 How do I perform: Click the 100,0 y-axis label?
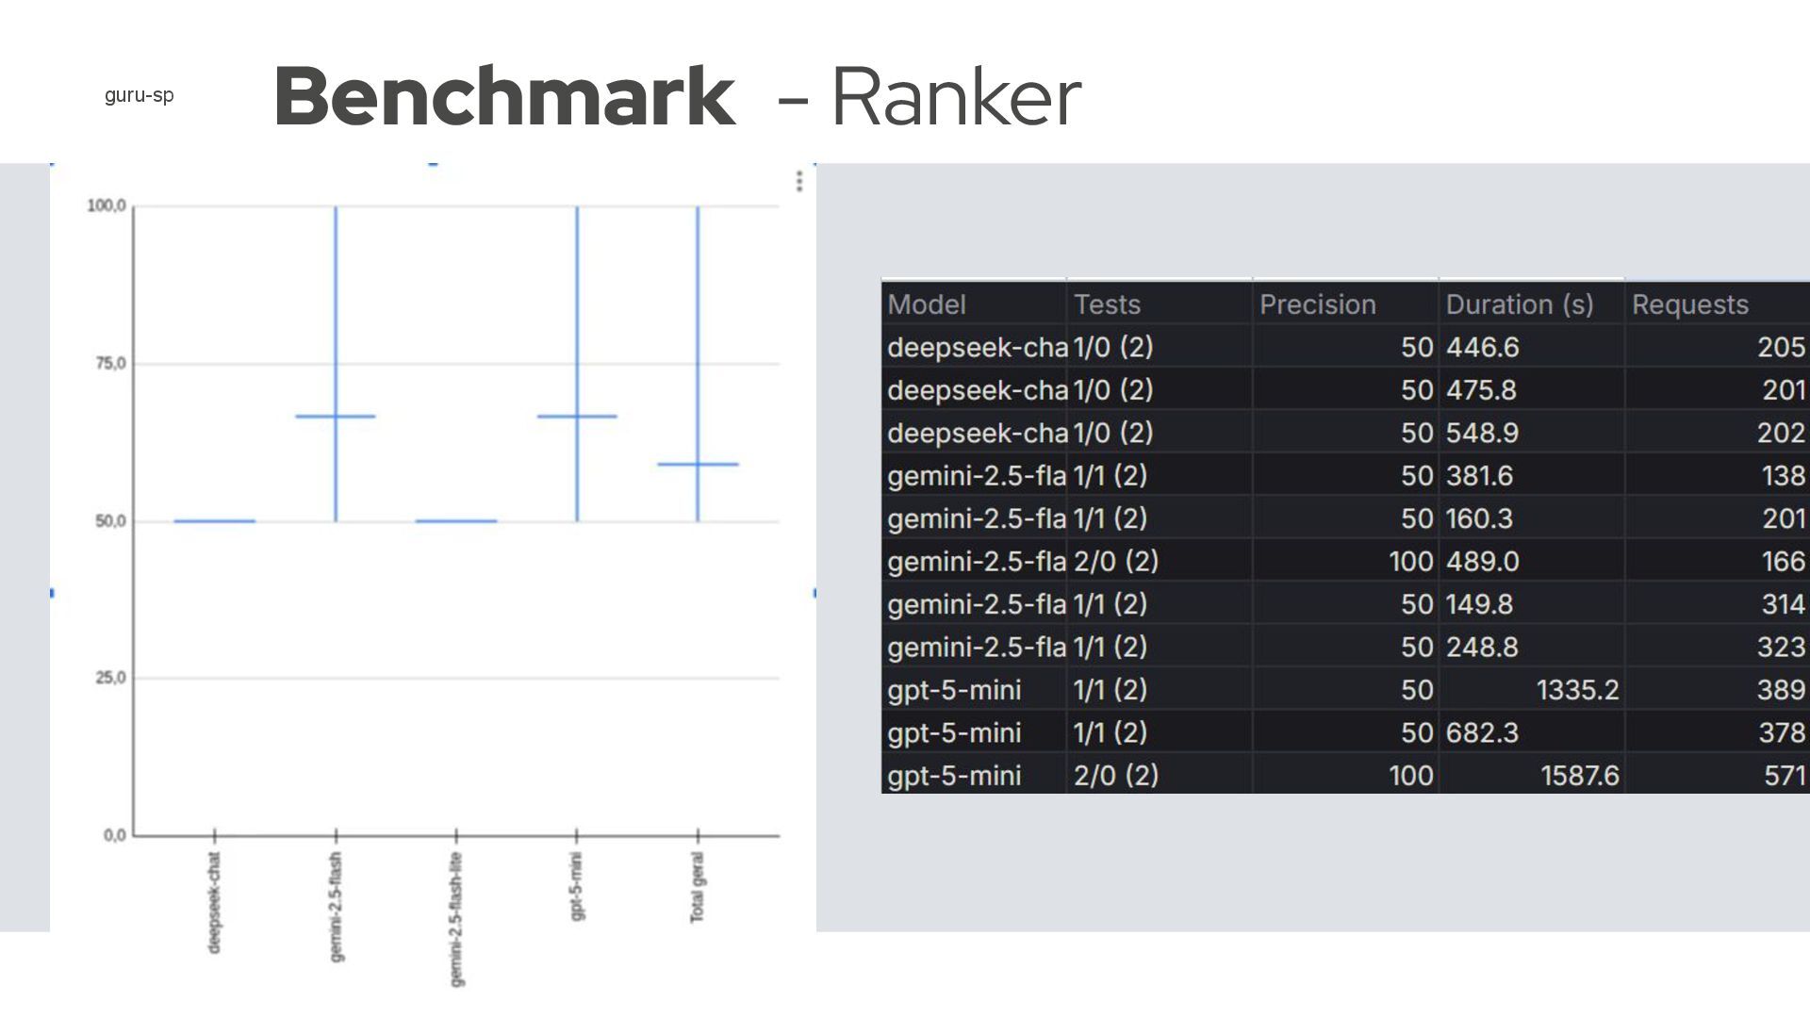pyautogui.click(x=106, y=205)
